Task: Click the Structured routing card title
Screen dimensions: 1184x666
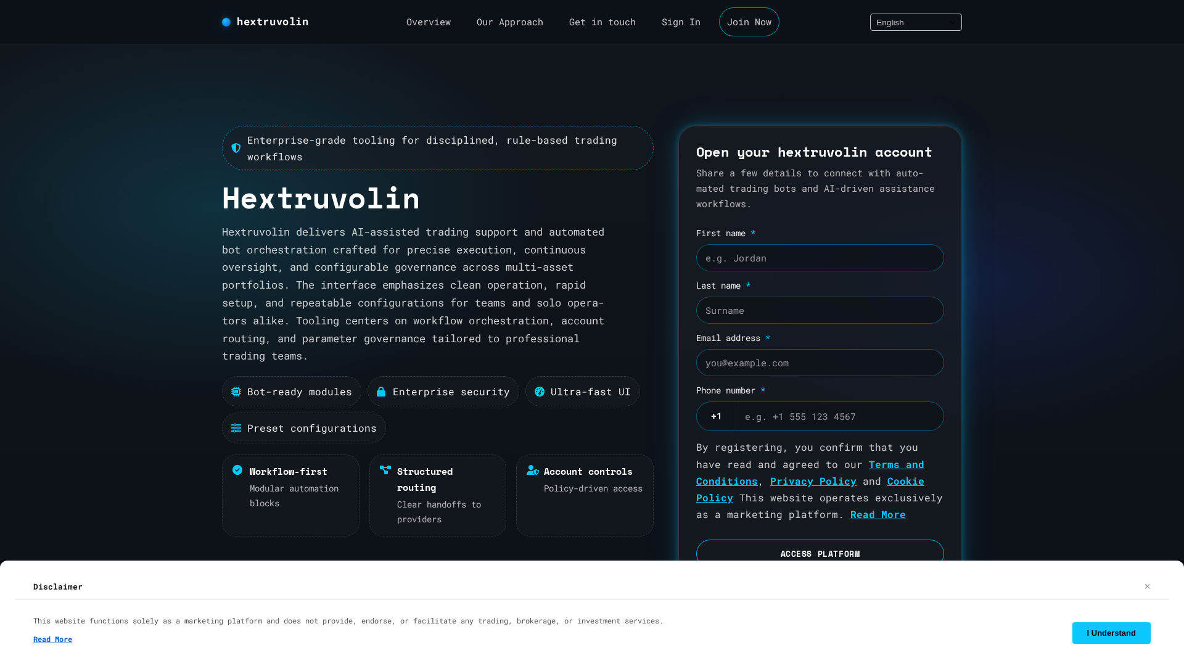Action: click(x=425, y=480)
